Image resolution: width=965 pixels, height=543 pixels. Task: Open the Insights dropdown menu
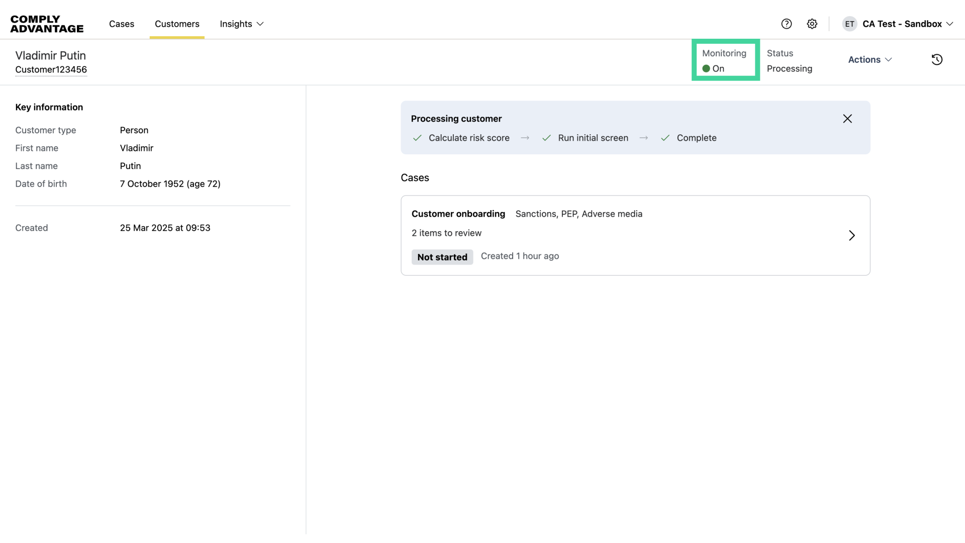point(242,24)
